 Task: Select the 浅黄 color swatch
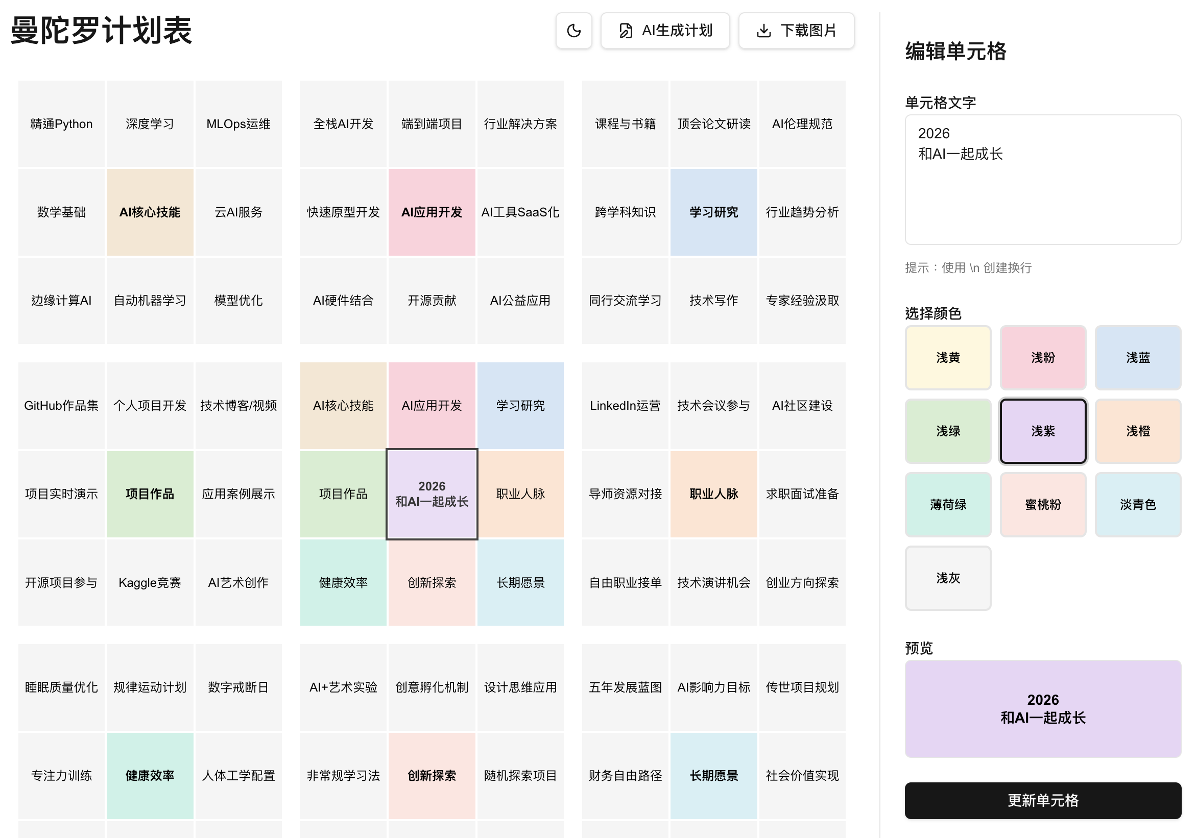947,358
